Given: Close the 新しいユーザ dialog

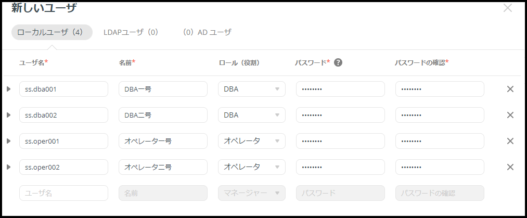Looking at the screenshot, I should pos(508,8).
